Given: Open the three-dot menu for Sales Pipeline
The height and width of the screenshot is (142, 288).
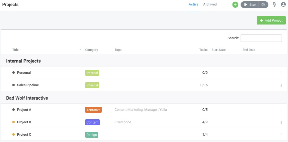Looking at the screenshot, I should tap(281, 85).
